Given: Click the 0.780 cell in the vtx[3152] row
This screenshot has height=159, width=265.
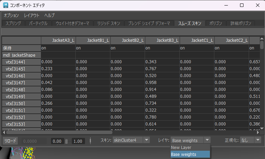Looking at the screenshot, I should tap(162, 117).
